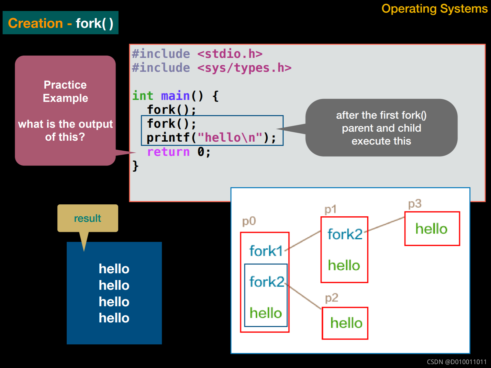This screenshot has width=491, height=368.
Task: Click 'what is the output of this?' text
Action: tap(65, 130)
